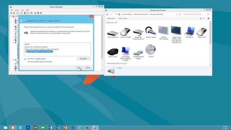The width and height of the screenshot is (231, 130).
Task: Click Device Manager toolbar Forward arrow
Action: 14,13
